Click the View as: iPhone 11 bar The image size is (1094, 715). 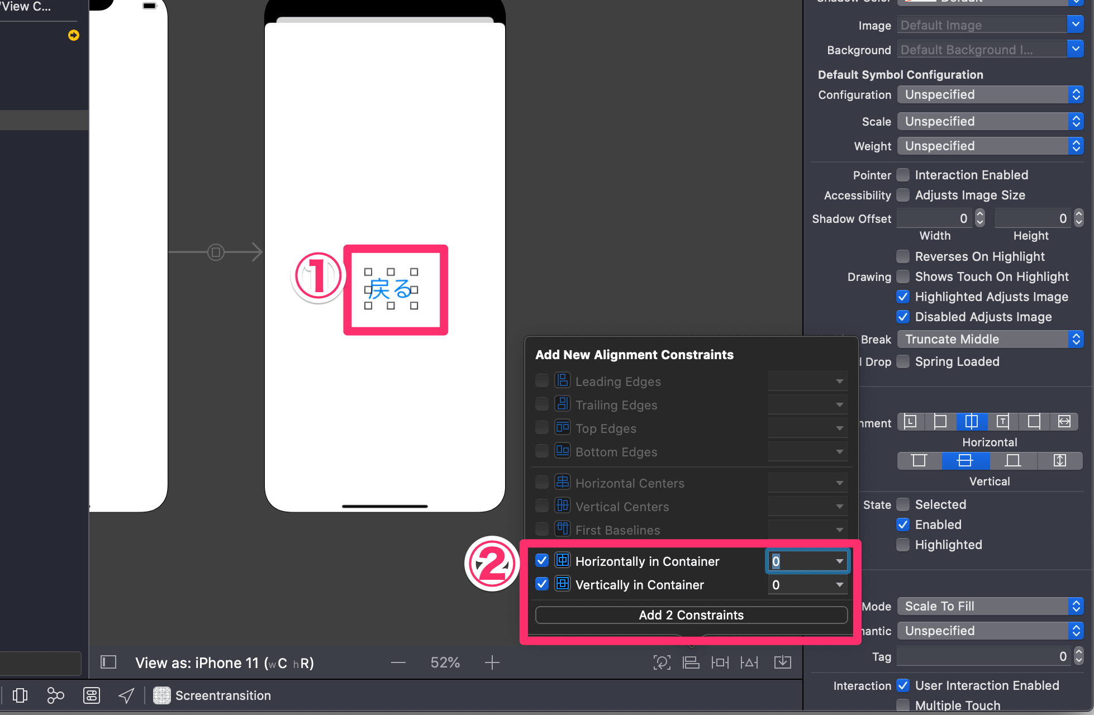223,662
